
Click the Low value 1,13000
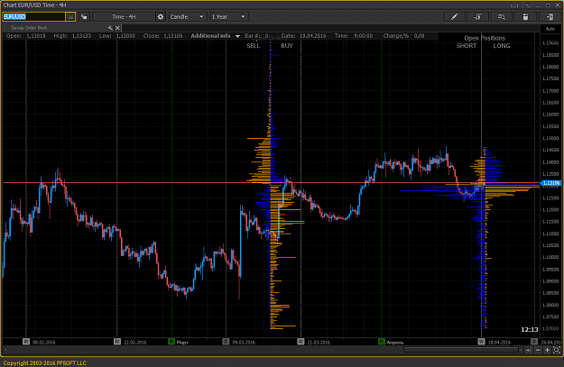click(125, 36)
